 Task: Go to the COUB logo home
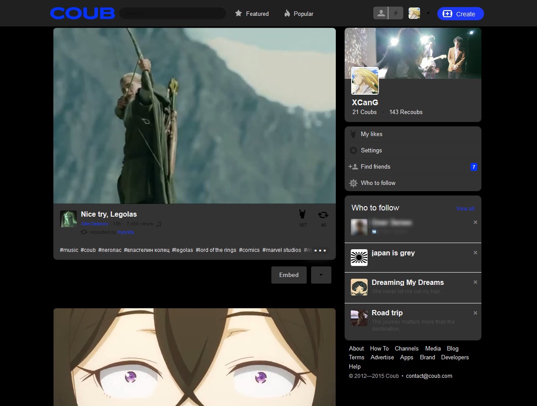[x=83, y=13]
